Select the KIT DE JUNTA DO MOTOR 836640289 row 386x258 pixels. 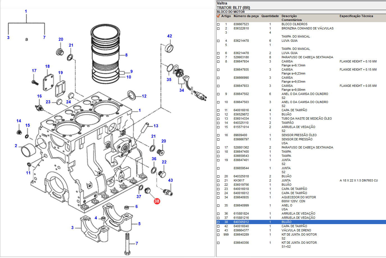[299, 235]
